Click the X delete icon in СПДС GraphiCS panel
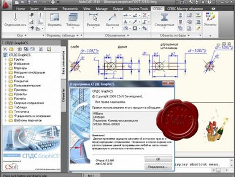Screen dimensions: 235x177 point(5,49)
